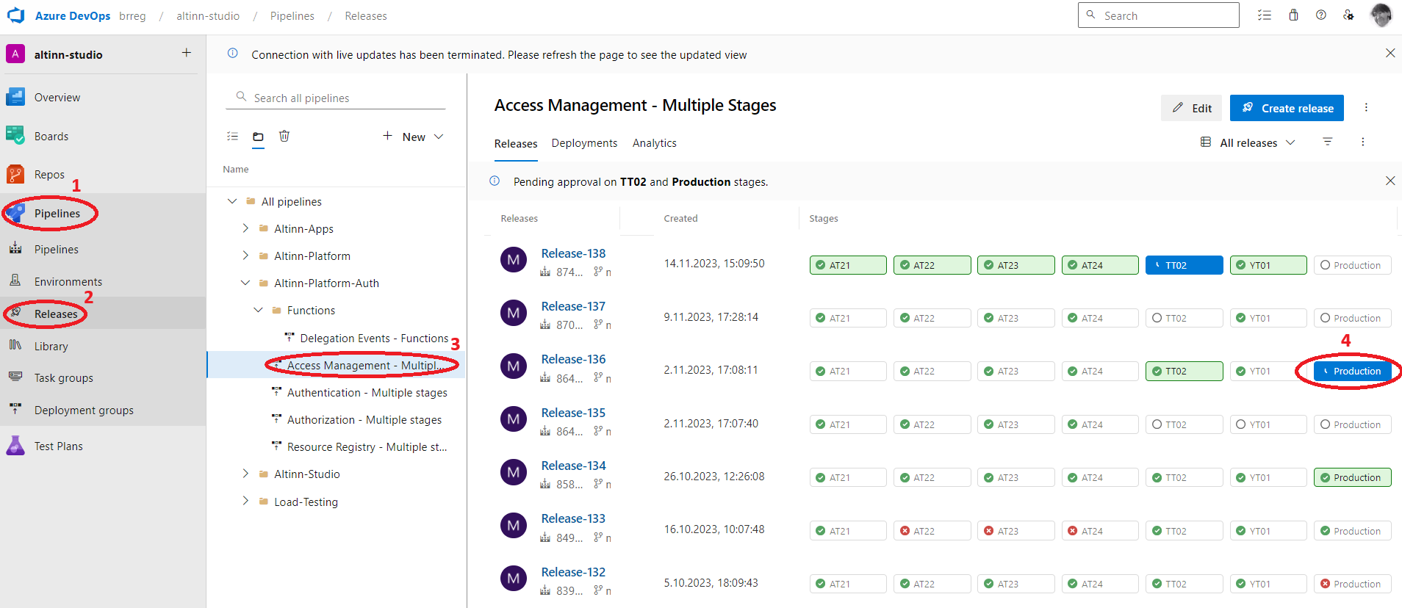Image resolution: width=1402 pixels, height=608 pixels.
Task: Dismiss the pending approval notice
Action: [1390, 181]
